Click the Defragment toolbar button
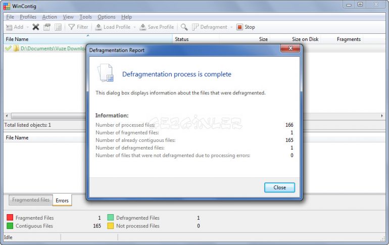 pos(210,27)
